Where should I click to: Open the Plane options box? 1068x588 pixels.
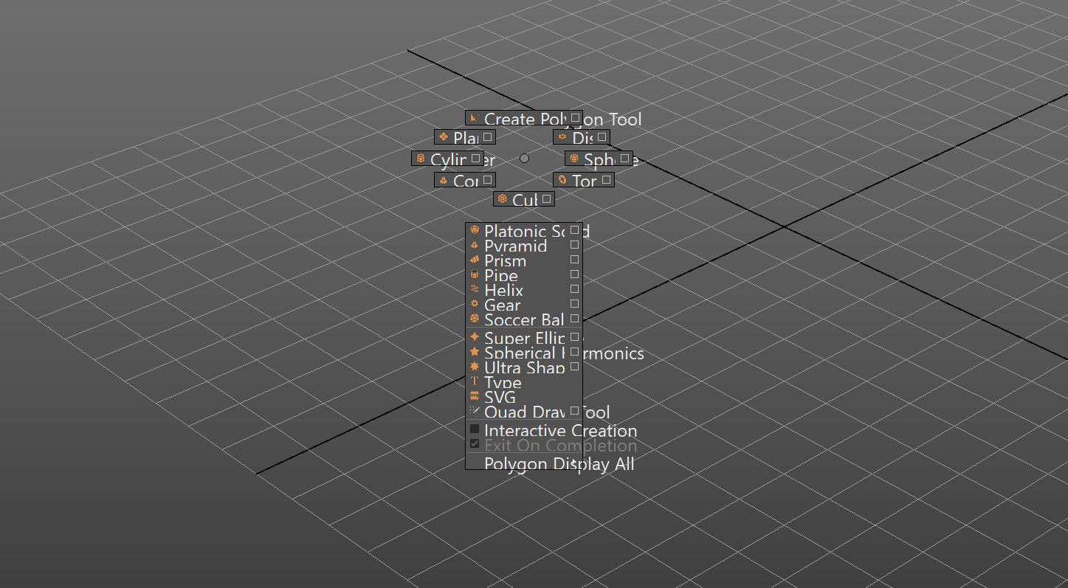[x=487, y=136]
